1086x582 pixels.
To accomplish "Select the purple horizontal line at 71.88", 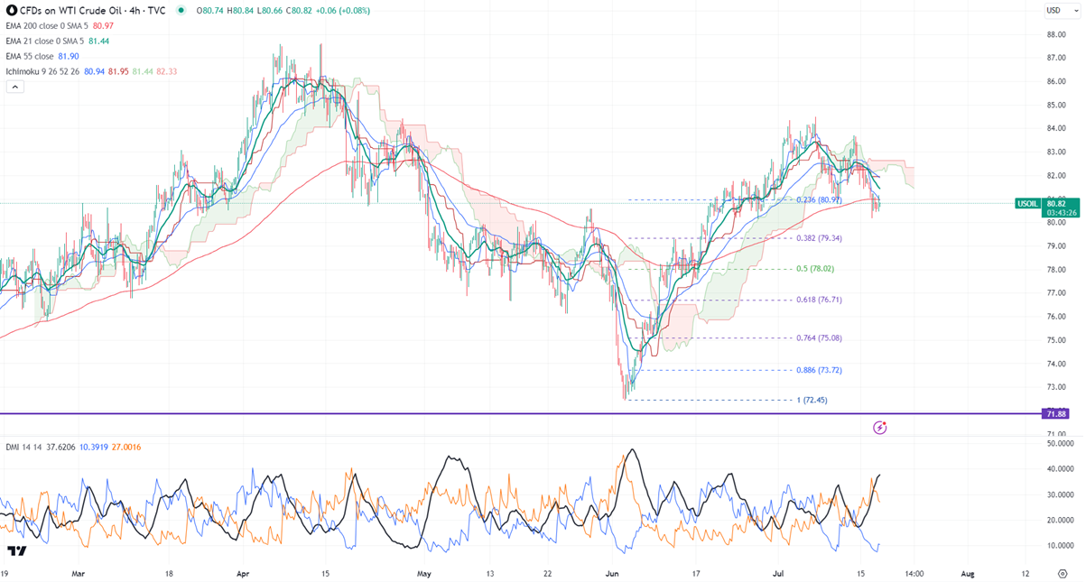I will click(519, 413).
